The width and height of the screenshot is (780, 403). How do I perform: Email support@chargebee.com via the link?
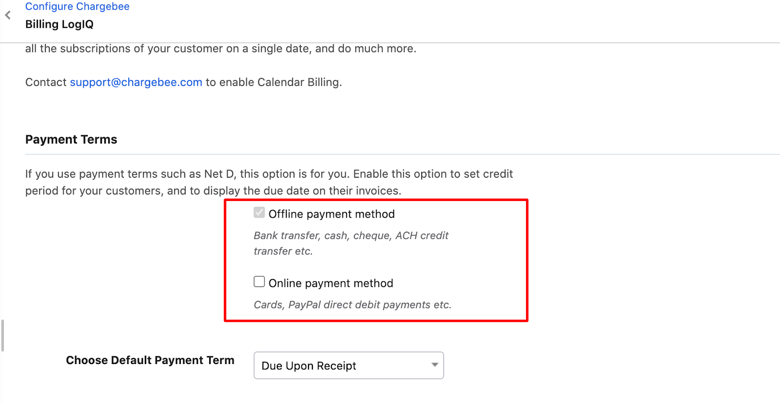pyautogui.click(x=136, y=82)
